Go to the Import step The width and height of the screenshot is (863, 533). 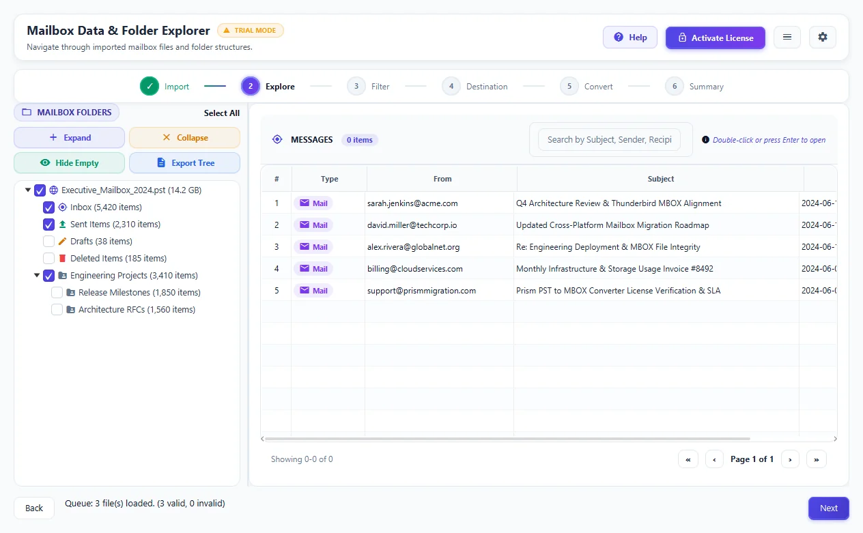[x=165, y=87]
